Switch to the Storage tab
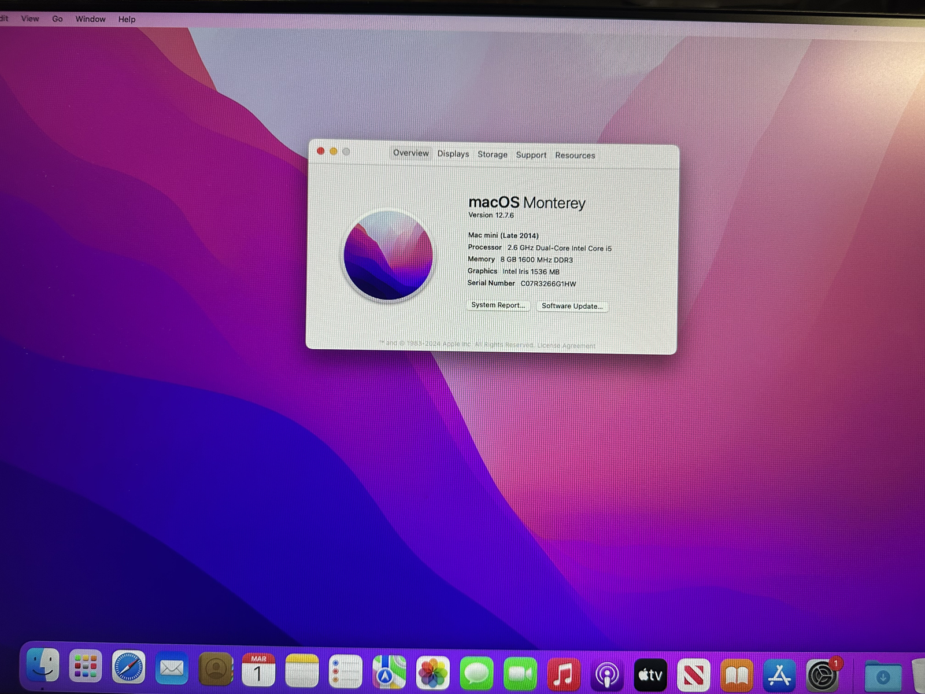The width and height of the screenshot is (925, 694). [493, 154]
